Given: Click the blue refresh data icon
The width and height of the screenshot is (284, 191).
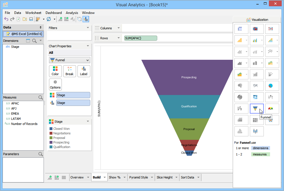Looking at the screenshot, I should pyautogui.click(x=49, y=19).
